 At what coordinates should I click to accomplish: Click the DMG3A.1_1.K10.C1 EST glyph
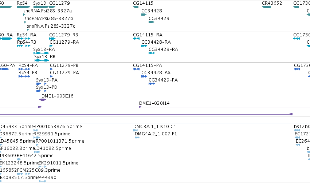(x=136, y=130)
